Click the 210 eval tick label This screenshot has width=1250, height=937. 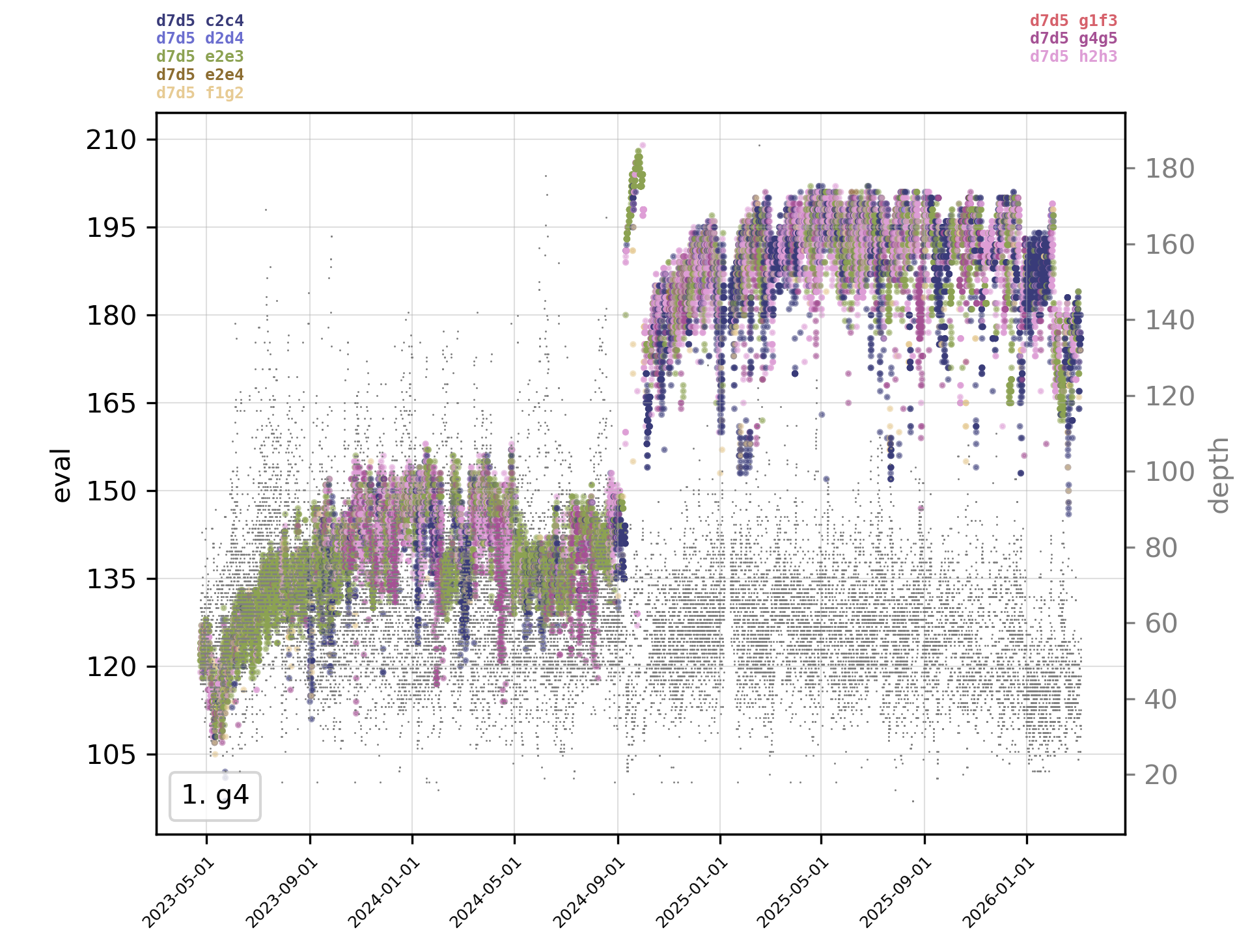[111, 140]
